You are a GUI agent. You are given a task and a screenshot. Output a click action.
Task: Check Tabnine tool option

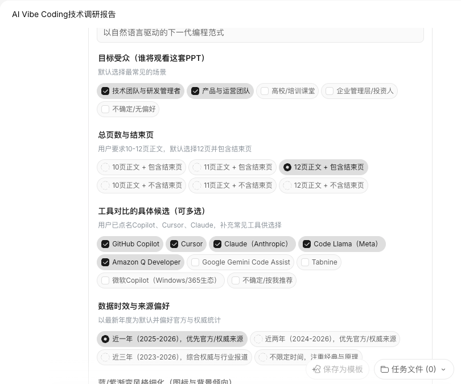319,262
